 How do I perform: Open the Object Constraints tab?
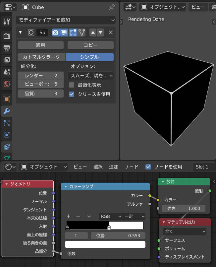point(7,147)
